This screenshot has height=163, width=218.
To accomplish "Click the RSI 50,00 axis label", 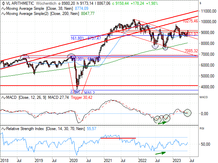I will tap(205, 144).
